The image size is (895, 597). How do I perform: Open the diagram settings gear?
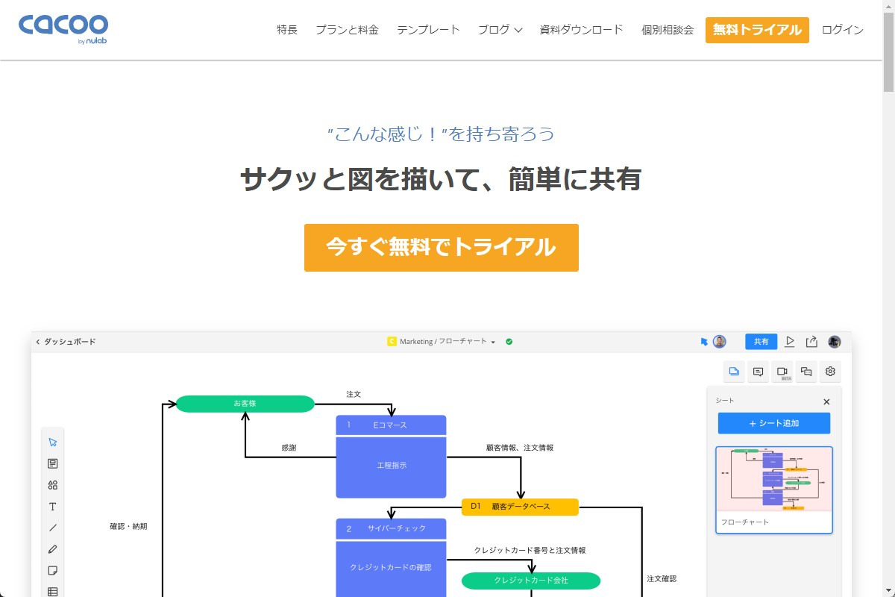[x=829, y=371]
